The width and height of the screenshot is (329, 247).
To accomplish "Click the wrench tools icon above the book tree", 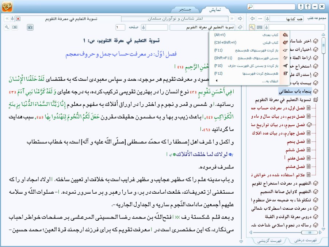I will (x=252, y=27).
